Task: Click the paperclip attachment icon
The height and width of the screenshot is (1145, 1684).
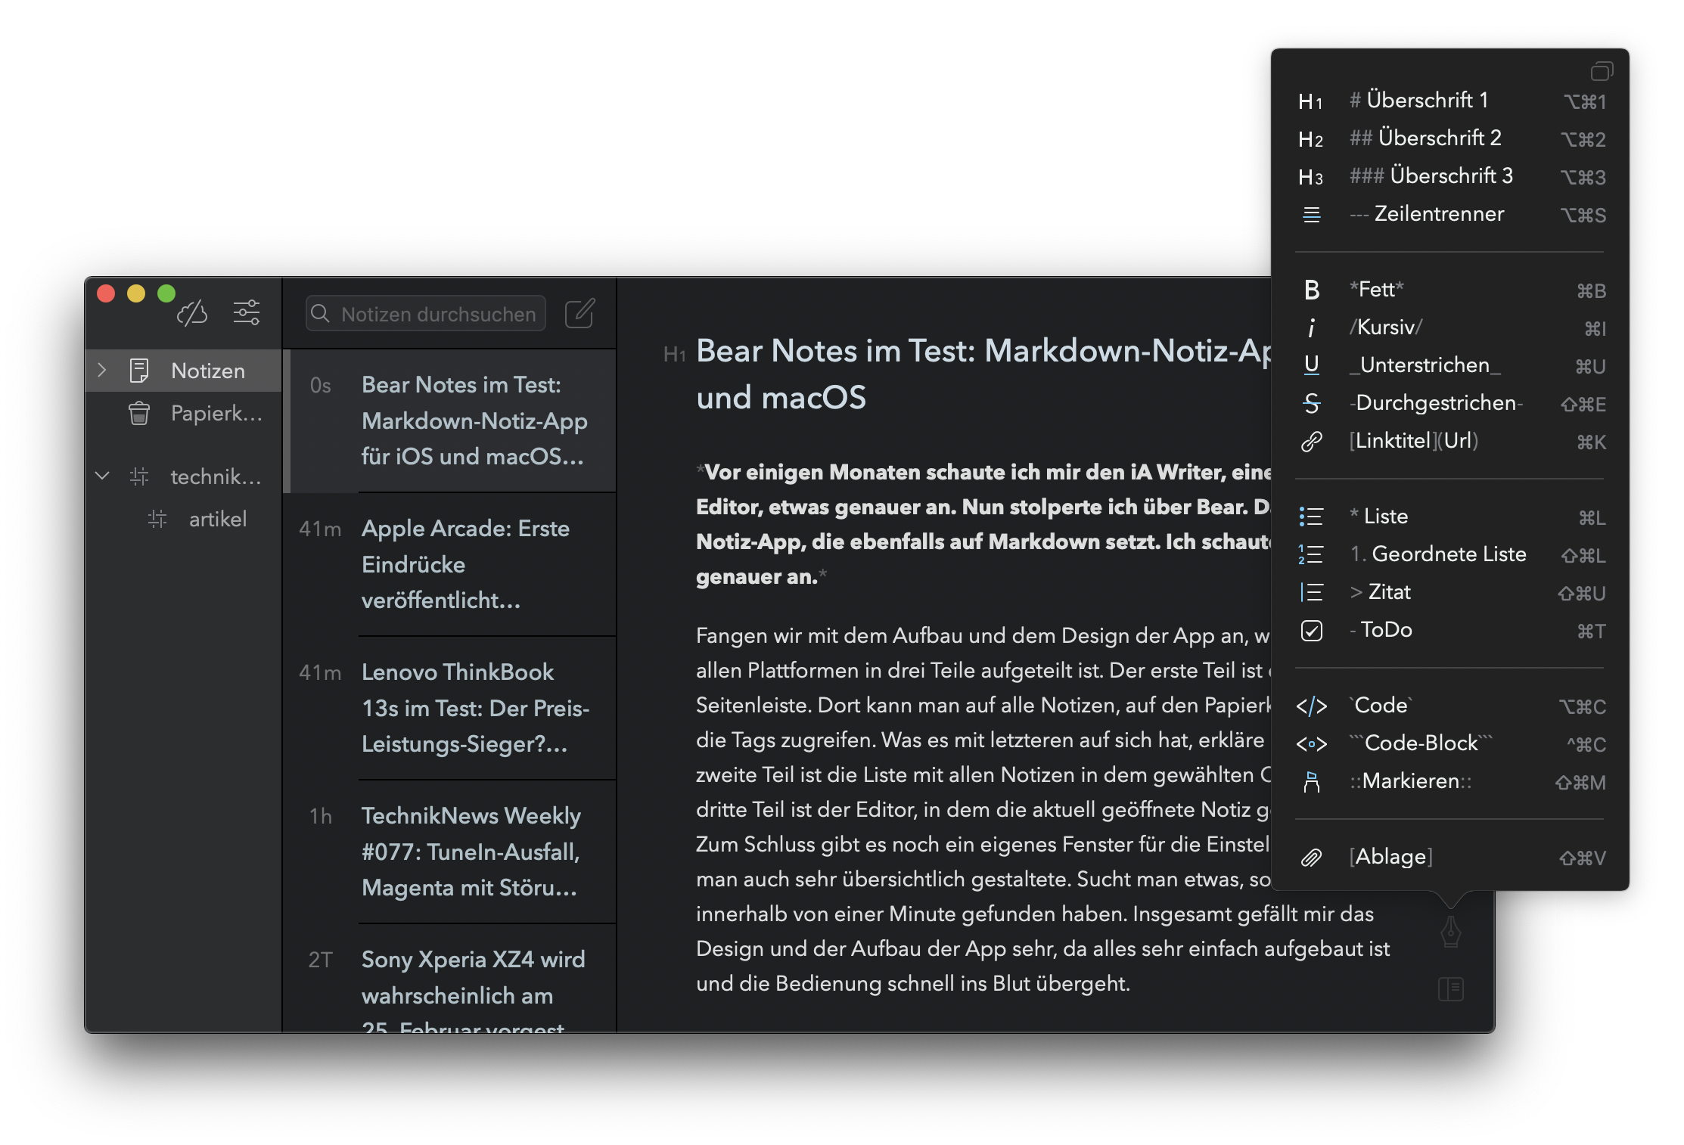Action: click(1311, 858)
